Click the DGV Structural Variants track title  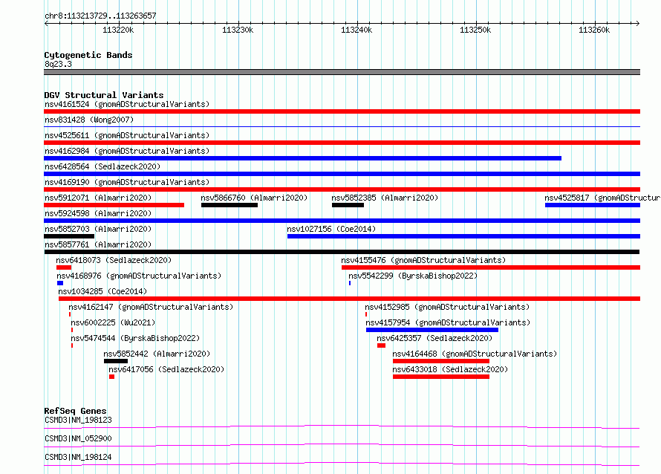click(104, 95)
